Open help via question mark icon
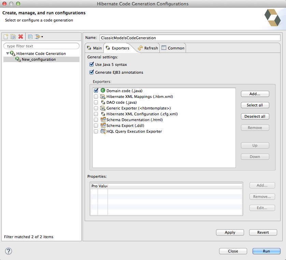The height and width of the screenshot is (260, 286). tap(9, 251)
